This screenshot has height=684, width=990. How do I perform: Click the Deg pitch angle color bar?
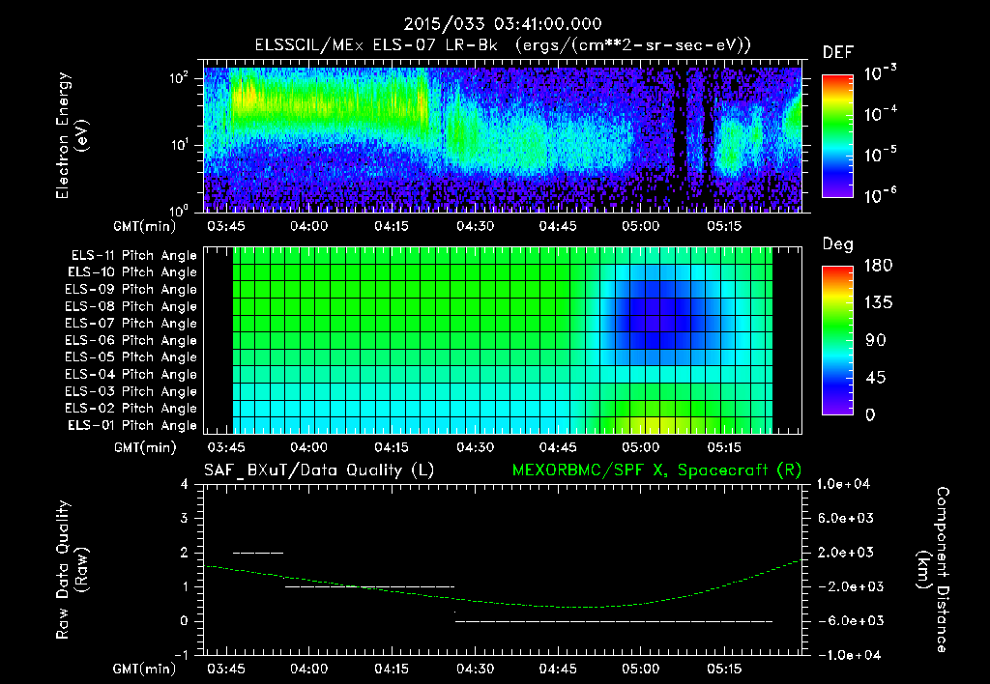coord(837,341)
